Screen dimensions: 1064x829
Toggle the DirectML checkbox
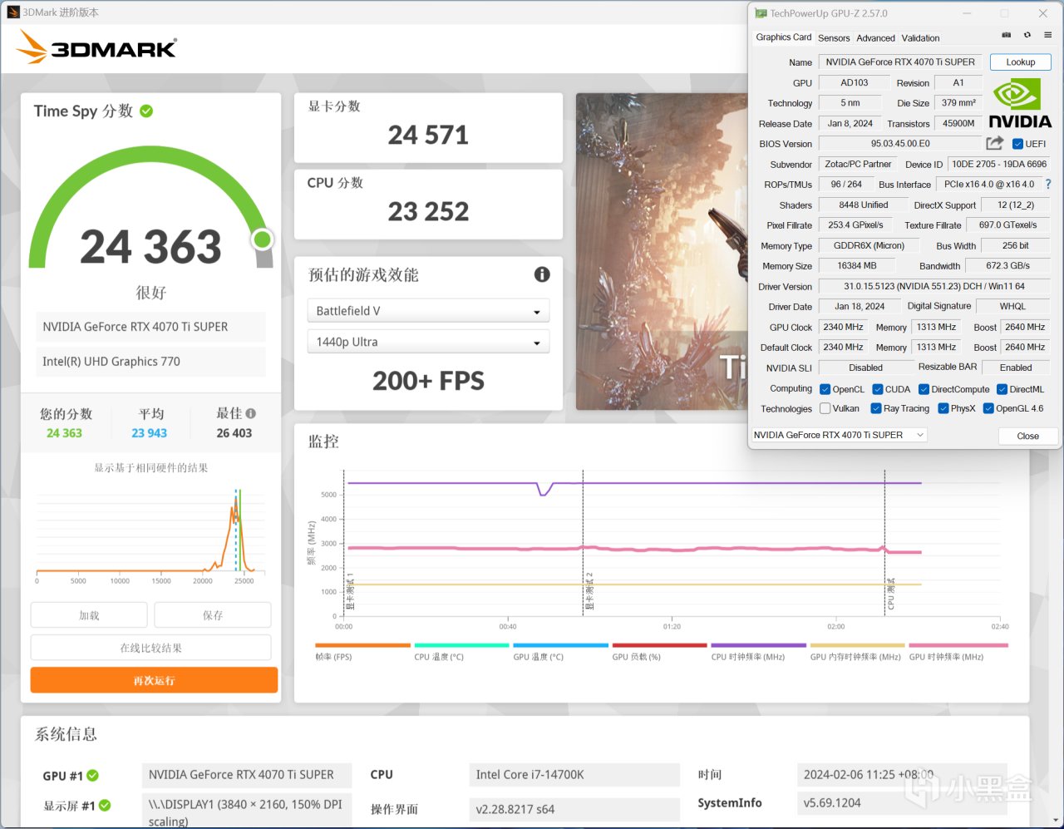coord(1002,389)
